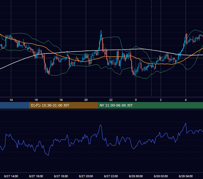Click the 20 hour axis label
The image size is (203, 179).
pyautogui.click(x=86, y=100)
